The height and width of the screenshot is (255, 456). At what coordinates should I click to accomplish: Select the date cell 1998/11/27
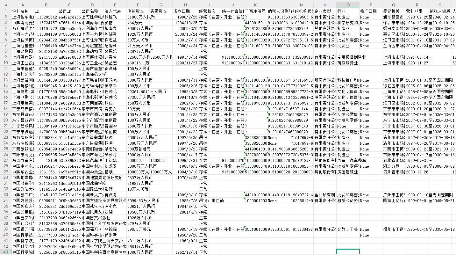(185, 63)
